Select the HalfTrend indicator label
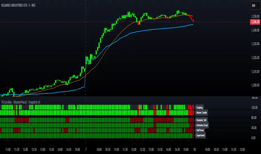 (200, 130)
